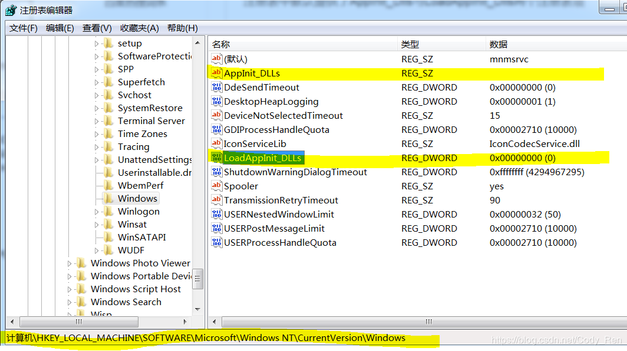The height and width of the screenshot is (351, 627).
Task: Click the Registry Editor title bar icon
Action: point(11,10)
